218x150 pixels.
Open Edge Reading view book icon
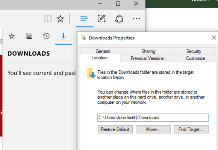48,19
